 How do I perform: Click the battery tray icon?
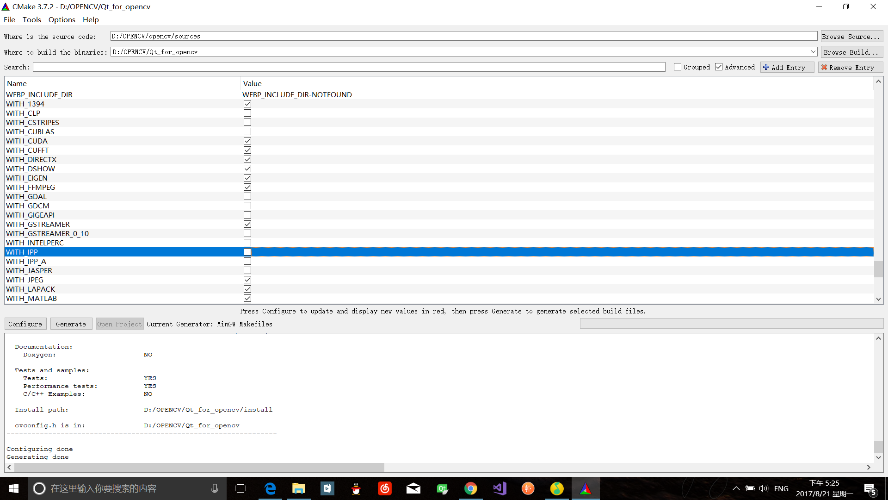click(750, 488)
